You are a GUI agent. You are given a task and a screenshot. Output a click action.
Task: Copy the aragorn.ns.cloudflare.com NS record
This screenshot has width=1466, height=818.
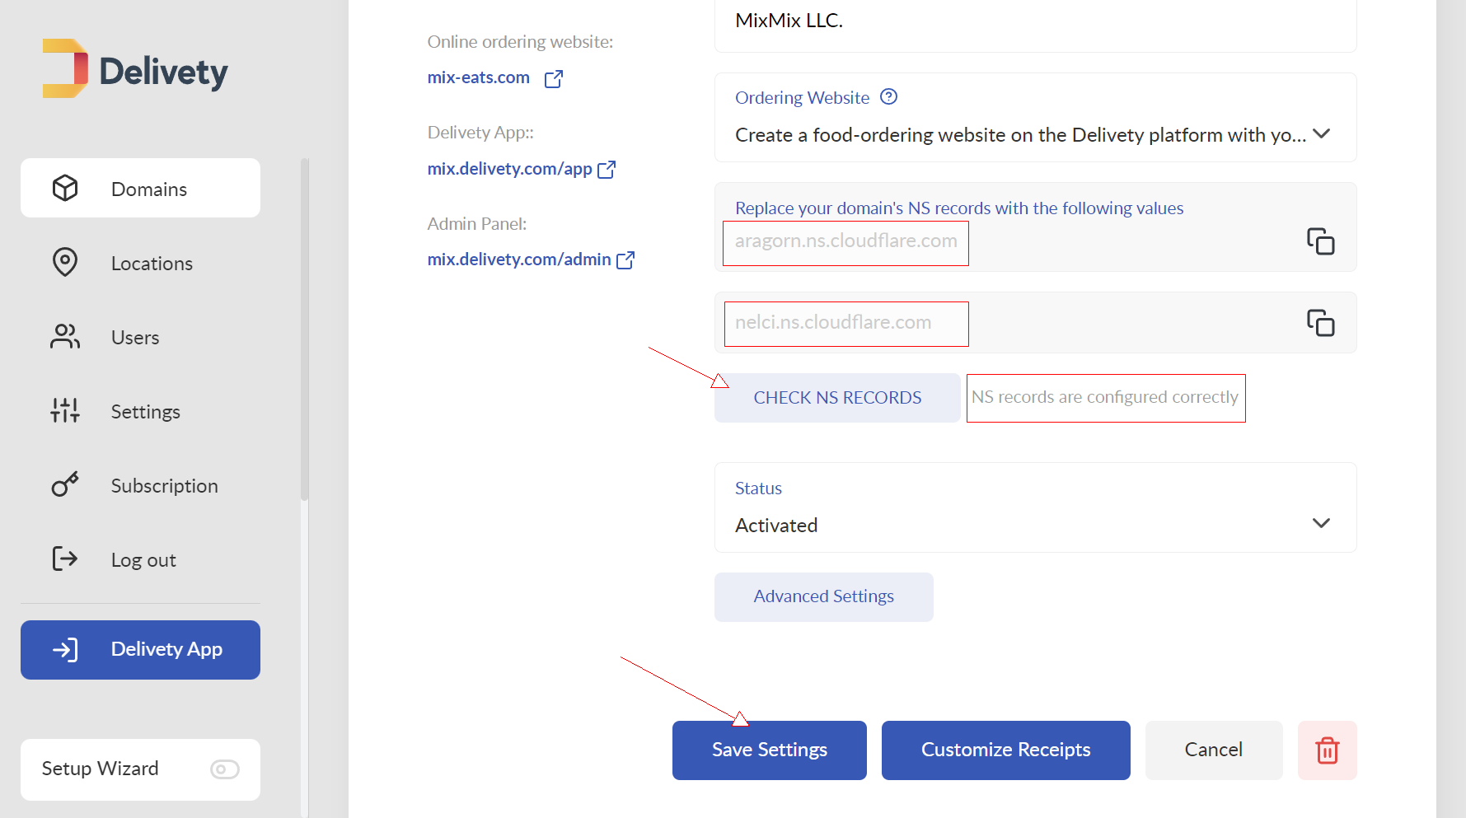point(1320,241)
